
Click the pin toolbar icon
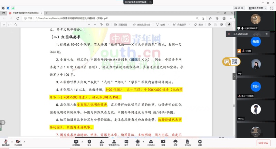point(229,24)
